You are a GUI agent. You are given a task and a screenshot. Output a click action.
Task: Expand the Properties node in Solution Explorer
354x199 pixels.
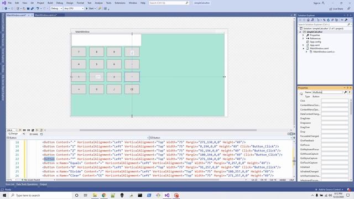pyautogui.click(x=303, y=35)
